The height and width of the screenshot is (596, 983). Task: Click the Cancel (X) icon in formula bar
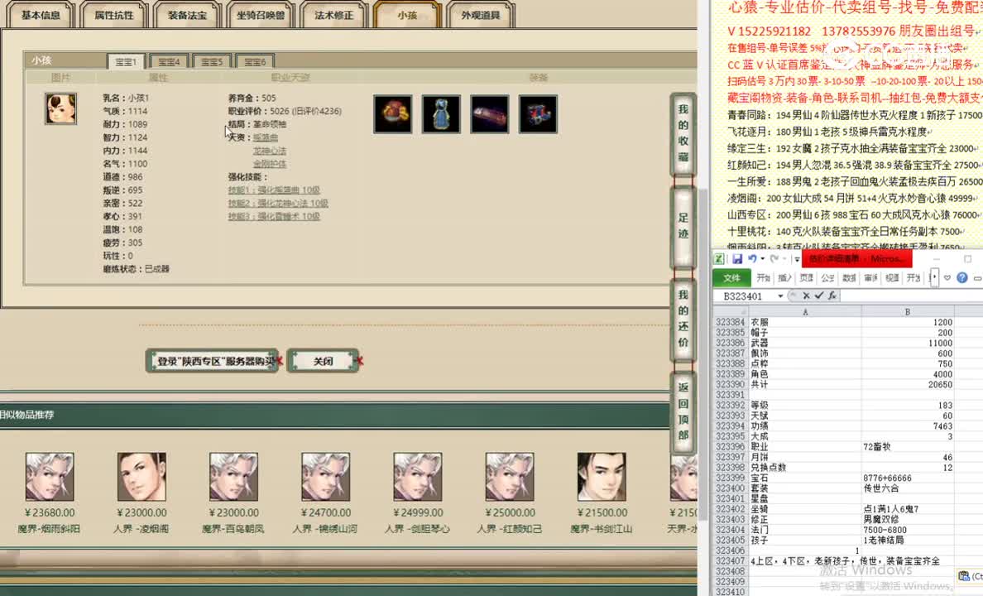[x=806, y=296]
